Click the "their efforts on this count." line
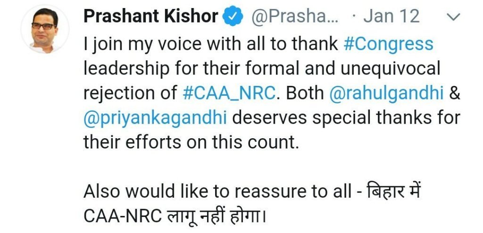This screenshot has height=233, width=483. [x=191, y=142]
